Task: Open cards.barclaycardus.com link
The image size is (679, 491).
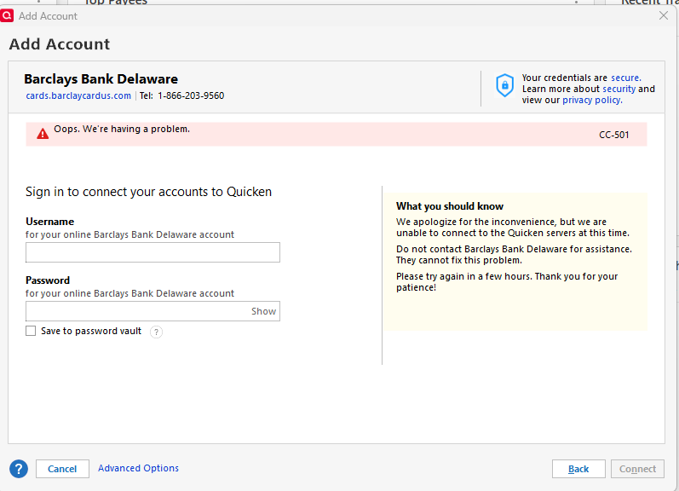Action: [x=78, y=95]
